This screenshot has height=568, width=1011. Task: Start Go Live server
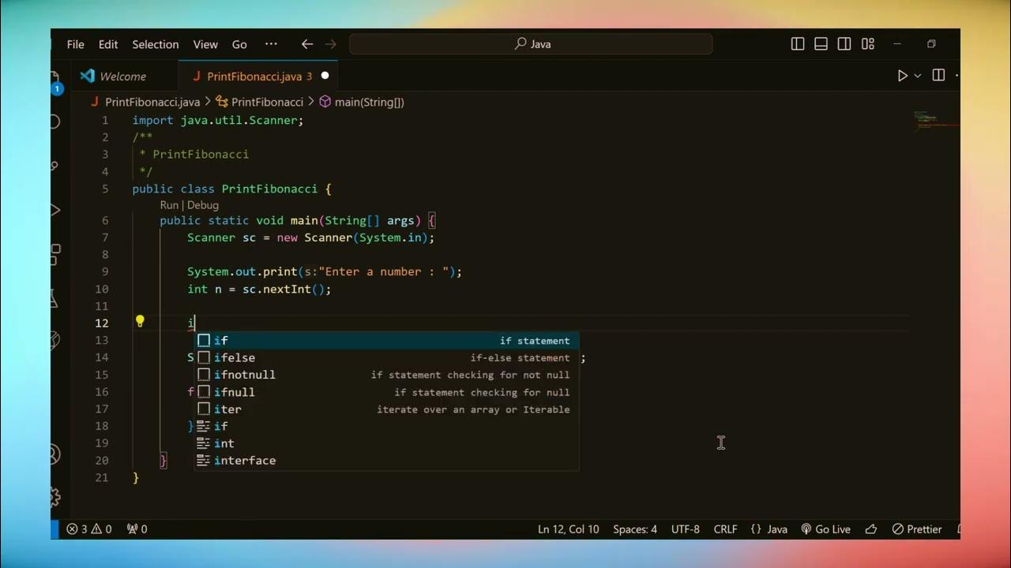[826, 529]
